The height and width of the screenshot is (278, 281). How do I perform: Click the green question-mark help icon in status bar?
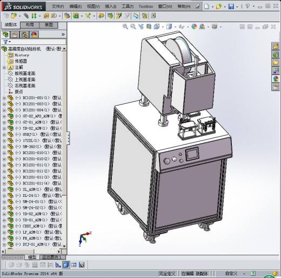click(x=253, y=274)
